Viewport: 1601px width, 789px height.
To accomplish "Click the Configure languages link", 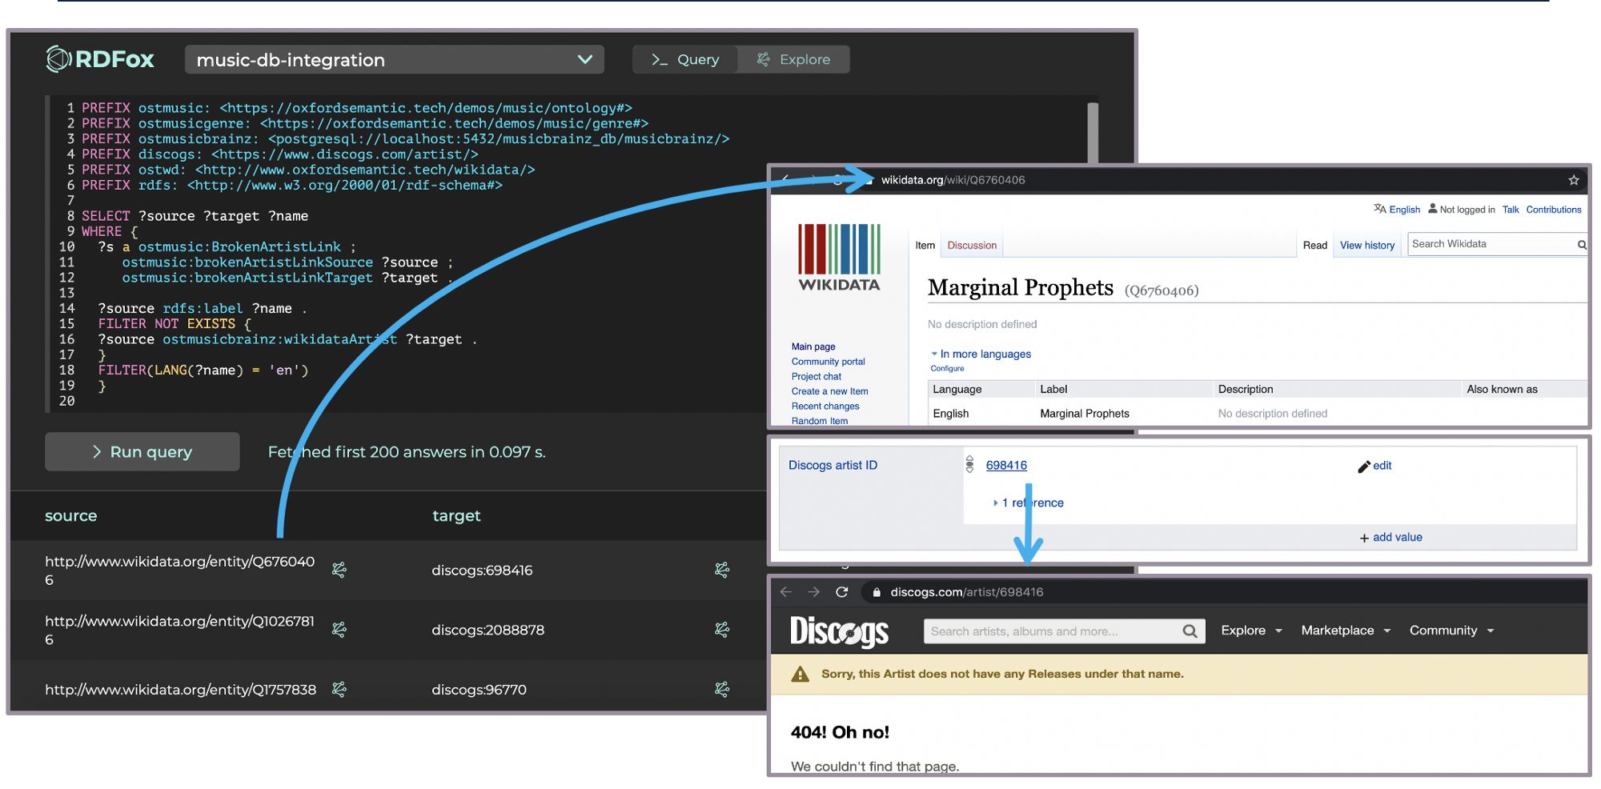I will 947,369.
